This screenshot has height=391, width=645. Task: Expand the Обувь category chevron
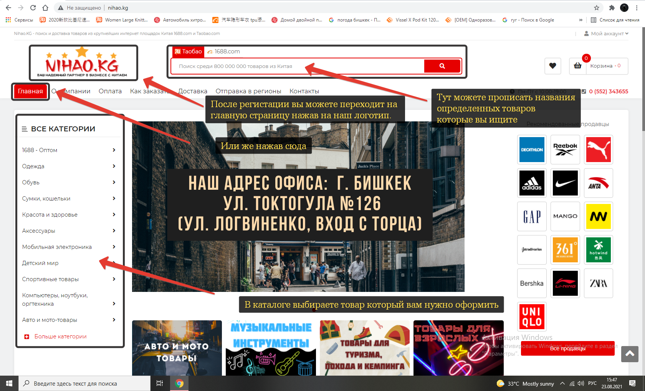coord(114,182)
